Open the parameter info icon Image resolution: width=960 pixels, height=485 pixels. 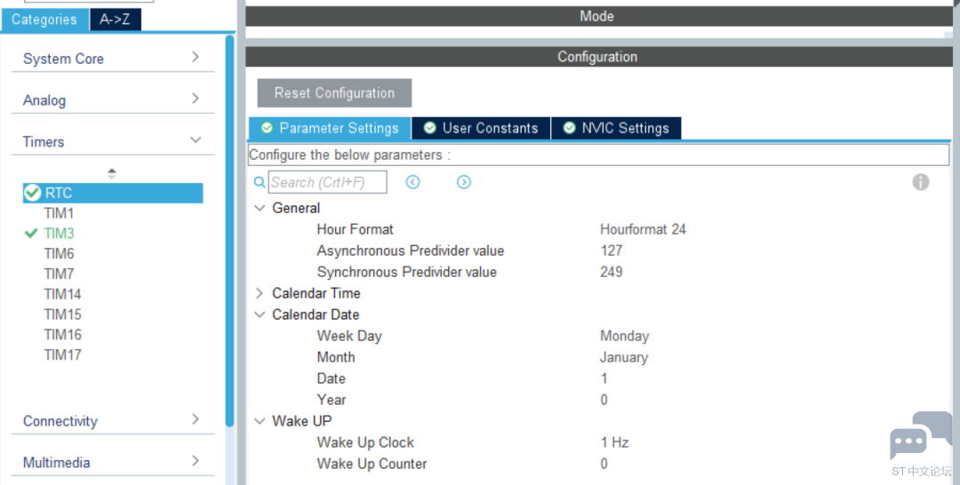click(921, 182)
